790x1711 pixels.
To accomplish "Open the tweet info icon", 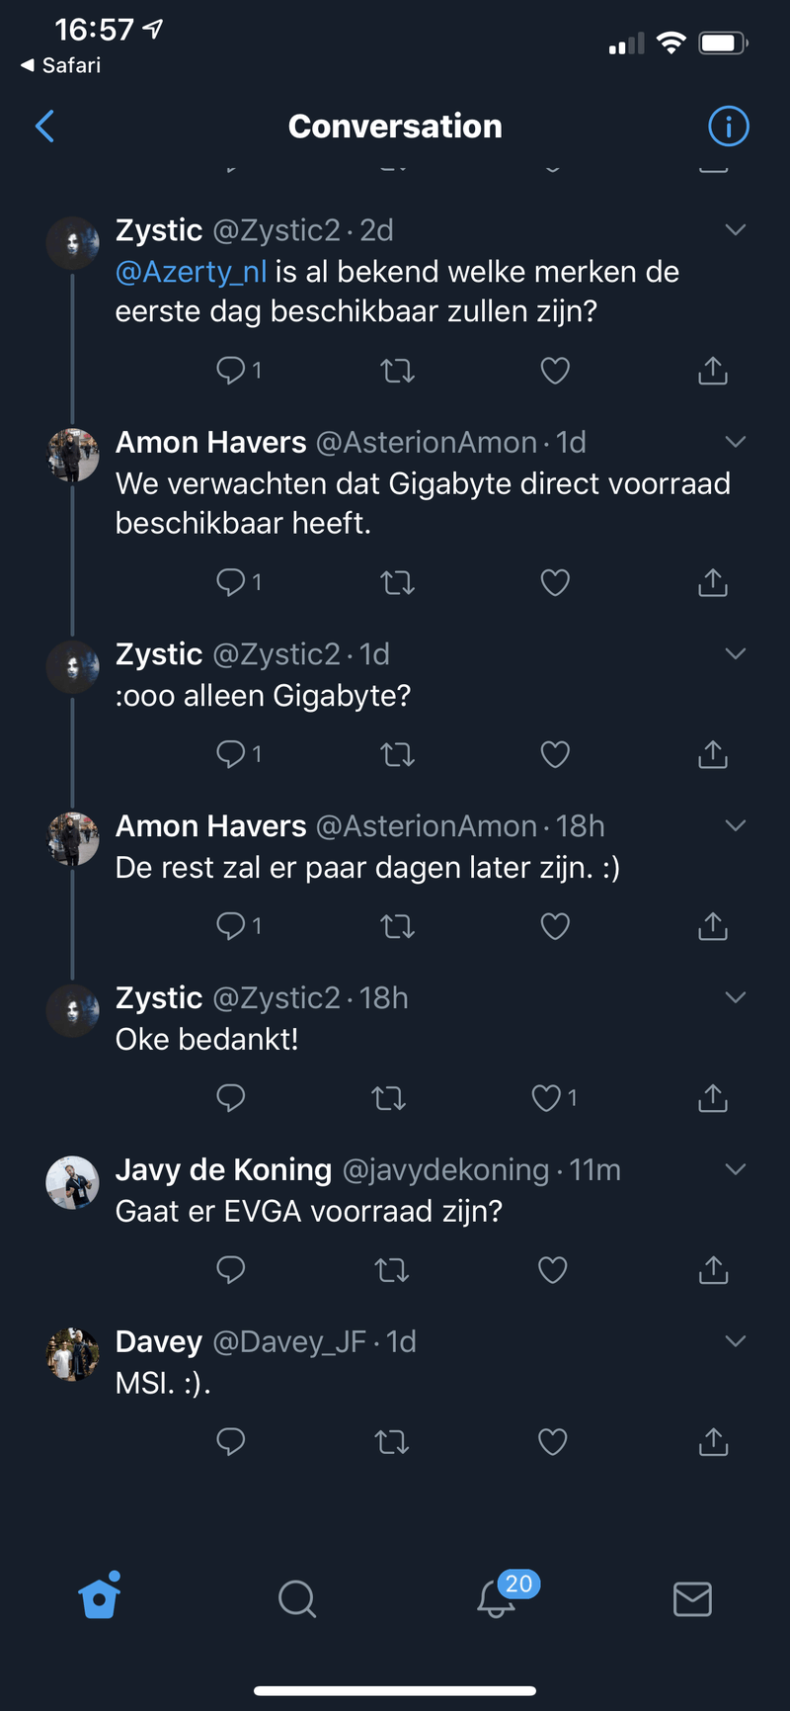I will click(x=728, y=127).
